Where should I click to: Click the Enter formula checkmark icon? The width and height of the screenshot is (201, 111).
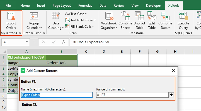point(54,42)
